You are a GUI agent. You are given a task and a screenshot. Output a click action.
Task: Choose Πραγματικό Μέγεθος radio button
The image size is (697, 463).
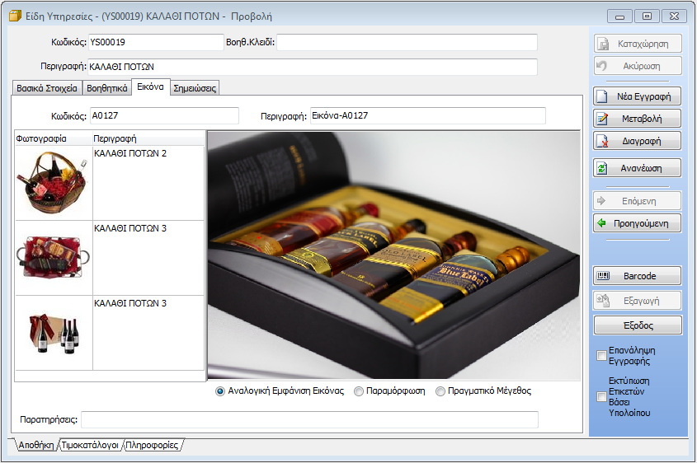coord(440,391)
